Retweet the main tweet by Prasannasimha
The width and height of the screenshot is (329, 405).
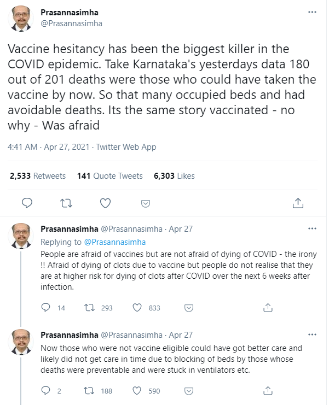pos(66,203)
